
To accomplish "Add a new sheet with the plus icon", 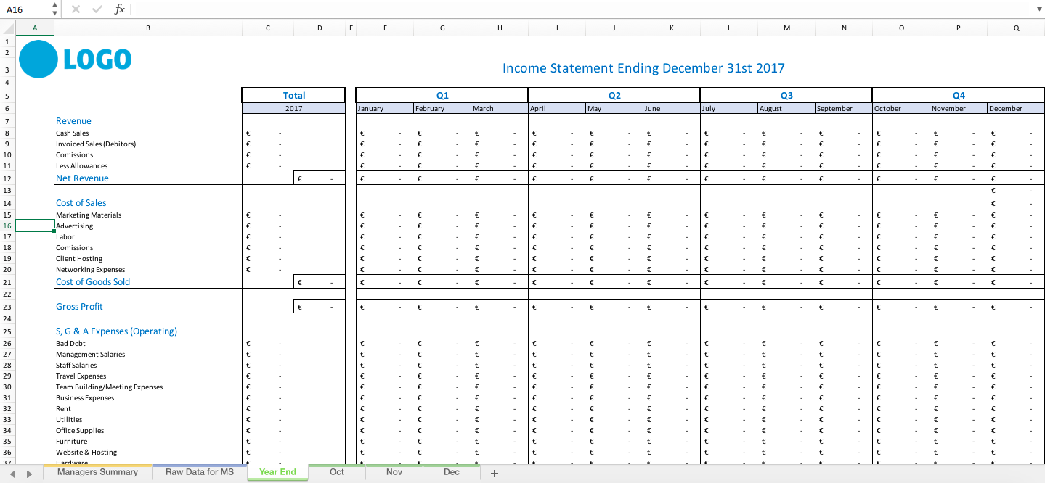I will (494, 472).
